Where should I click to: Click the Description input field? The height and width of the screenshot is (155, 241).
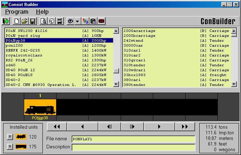pos(133,147)
